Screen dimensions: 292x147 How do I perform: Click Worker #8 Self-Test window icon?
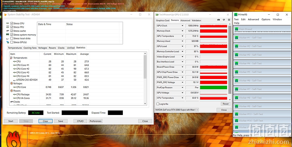pos(236,98)
